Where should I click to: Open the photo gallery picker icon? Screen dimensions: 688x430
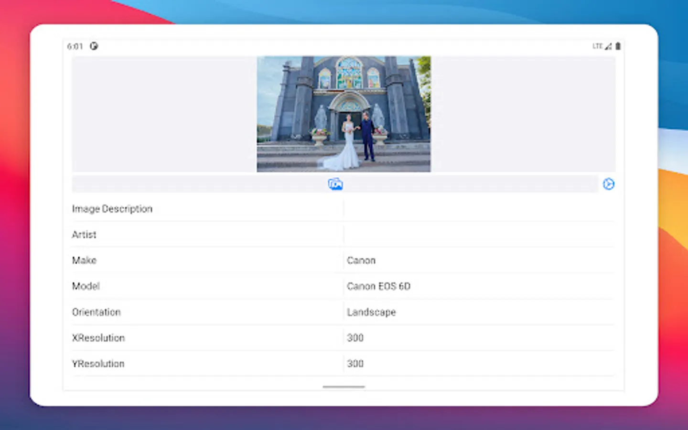click(335, 184)
